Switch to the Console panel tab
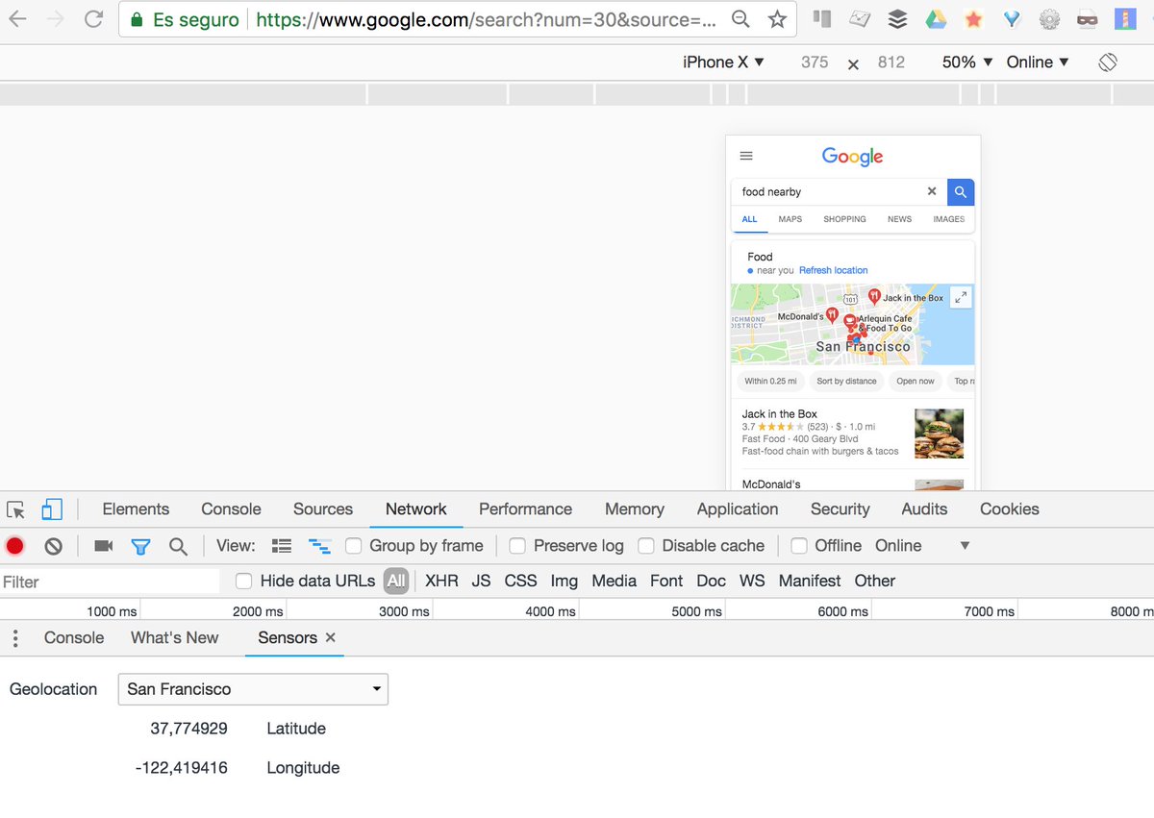 coord(231,509)
